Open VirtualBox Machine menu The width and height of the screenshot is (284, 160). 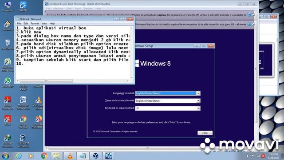click(58, 8)
